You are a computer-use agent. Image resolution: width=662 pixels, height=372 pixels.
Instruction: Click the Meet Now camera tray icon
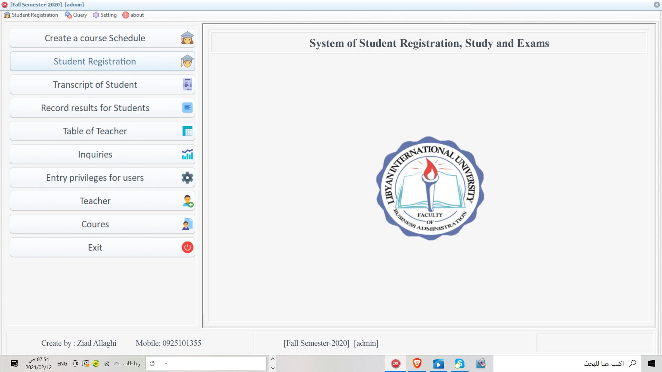(76, 363)
